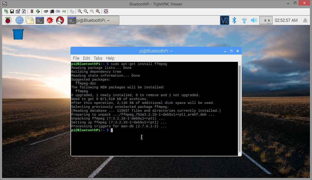Click the save connection floppy icon

[12, 11]
